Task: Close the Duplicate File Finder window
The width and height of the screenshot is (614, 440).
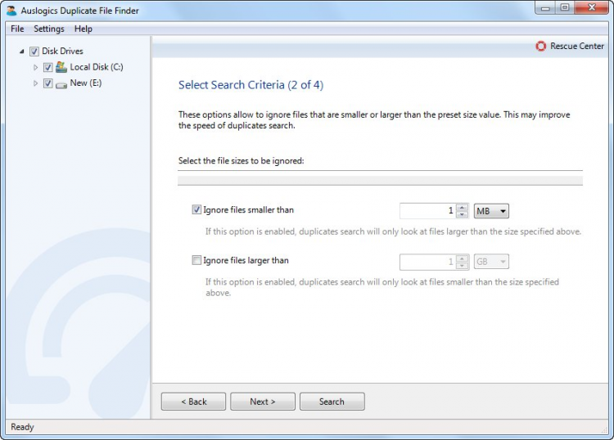Action: click(x=591, y=8)
